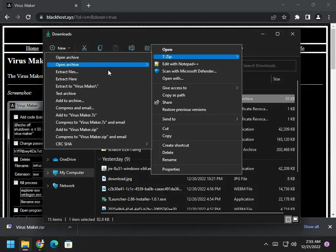The height and width of the screenshot is (252, 336).
Task: Click the Share icon in Explorer toolbar
Action: 147,48
